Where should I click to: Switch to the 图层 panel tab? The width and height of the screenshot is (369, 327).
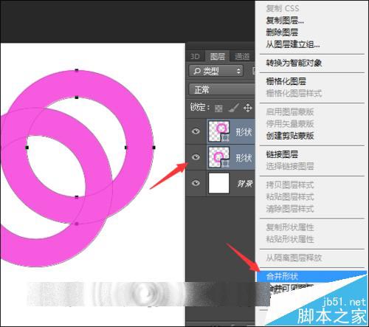[218, 57]
